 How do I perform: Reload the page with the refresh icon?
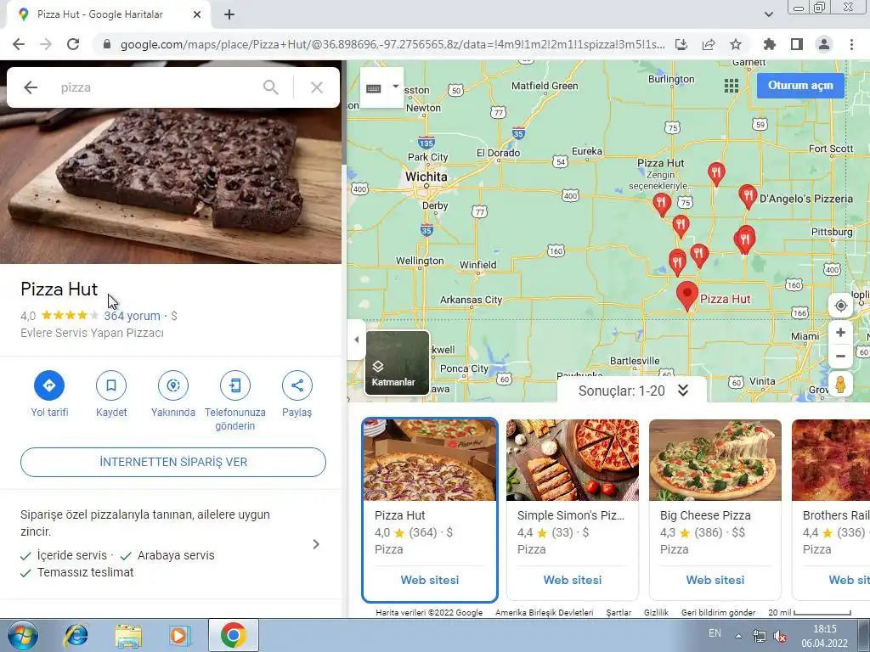click(x=73, y=44)
